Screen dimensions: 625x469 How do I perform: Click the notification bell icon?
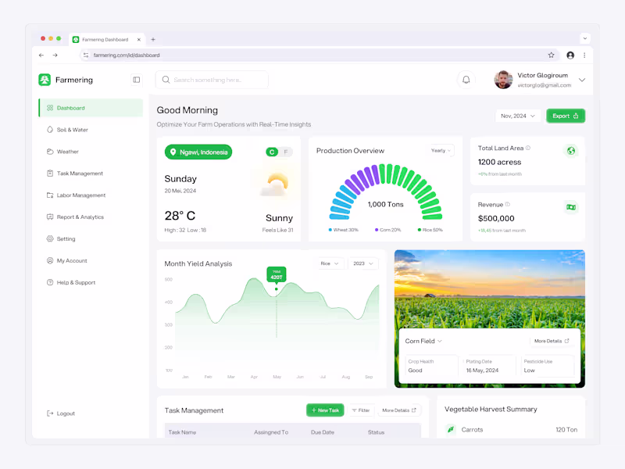pyautogui.click(x=466, y=80)
